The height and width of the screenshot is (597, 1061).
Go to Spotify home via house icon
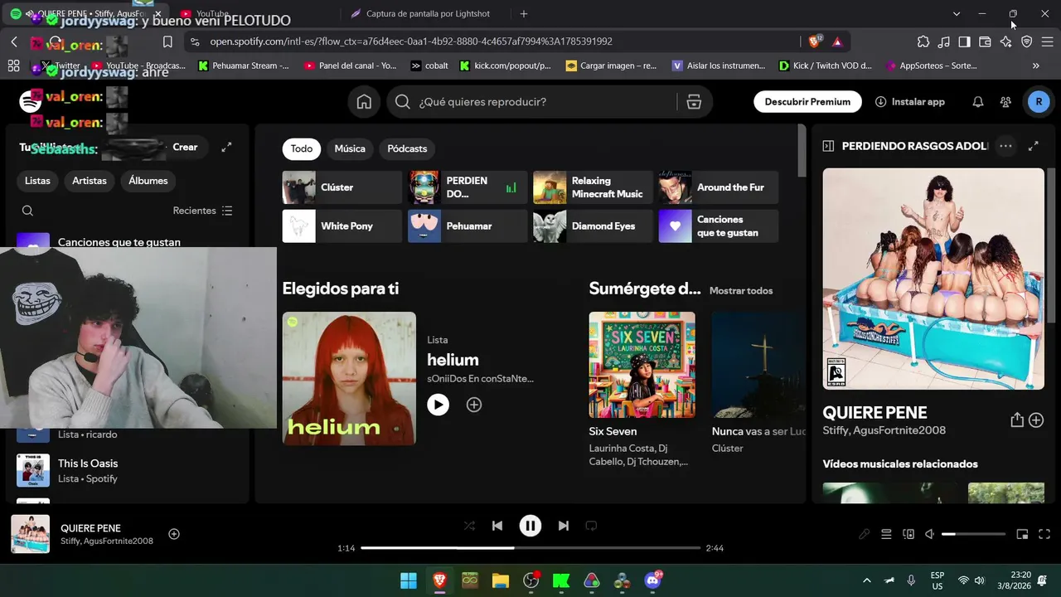click(364, 102)
